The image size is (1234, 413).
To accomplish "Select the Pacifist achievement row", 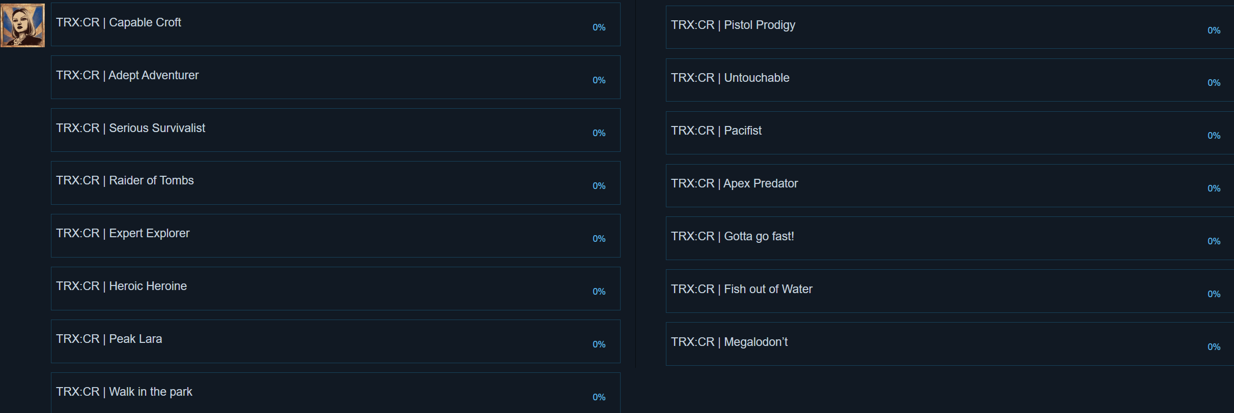I will [716, 131].
